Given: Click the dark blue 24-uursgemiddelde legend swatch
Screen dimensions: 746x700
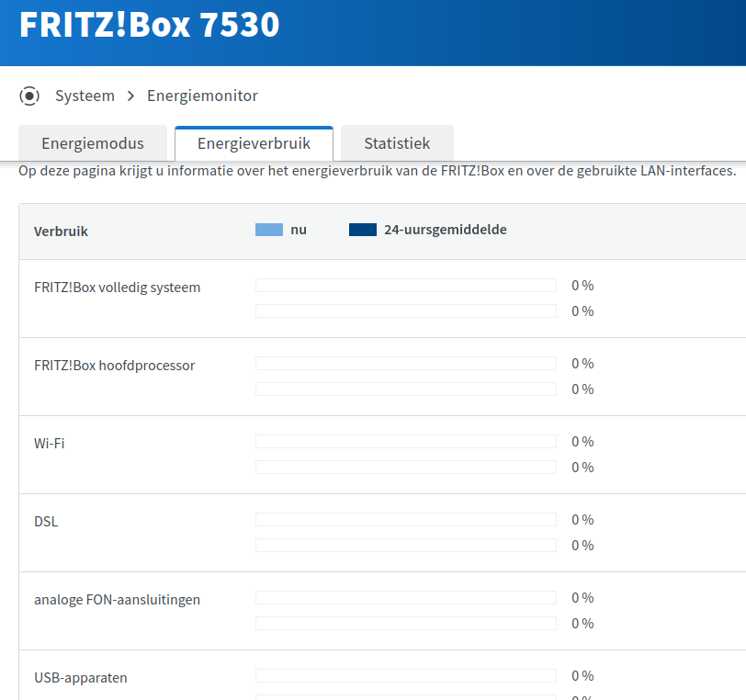Looking at the screenshot, I should click(363, 230).
